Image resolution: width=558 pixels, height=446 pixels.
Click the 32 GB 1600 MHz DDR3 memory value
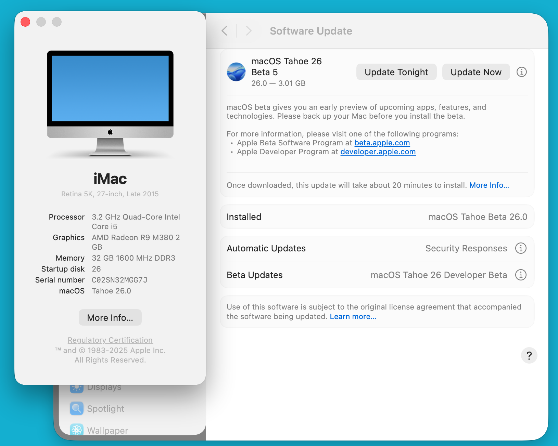pyautogui.click(x=134, y=258)
